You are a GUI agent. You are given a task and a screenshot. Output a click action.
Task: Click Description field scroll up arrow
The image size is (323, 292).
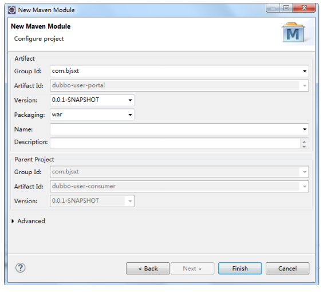(x=304, y=141)
